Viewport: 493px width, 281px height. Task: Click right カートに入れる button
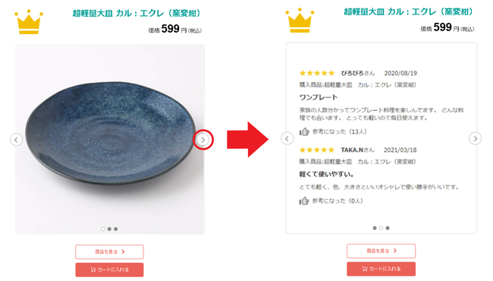tap(381, 269)
